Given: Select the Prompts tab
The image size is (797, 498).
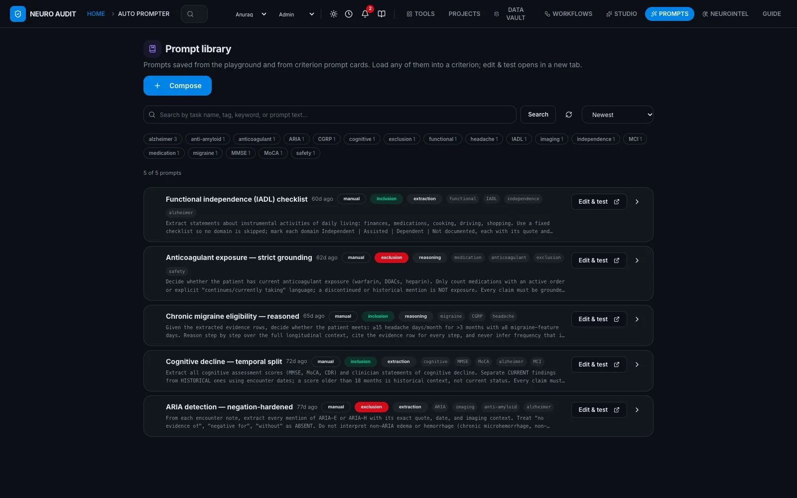Looking at the screenshot, I should click(669, 14).
